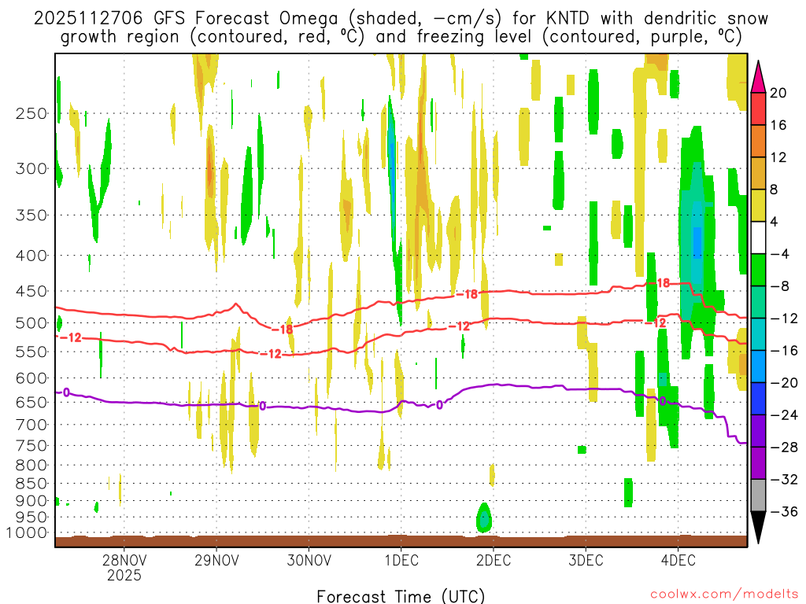Click the purple 0 freezing label near 1DEC
This screenshot has width=806, height=604.
(x=439, y=405)
